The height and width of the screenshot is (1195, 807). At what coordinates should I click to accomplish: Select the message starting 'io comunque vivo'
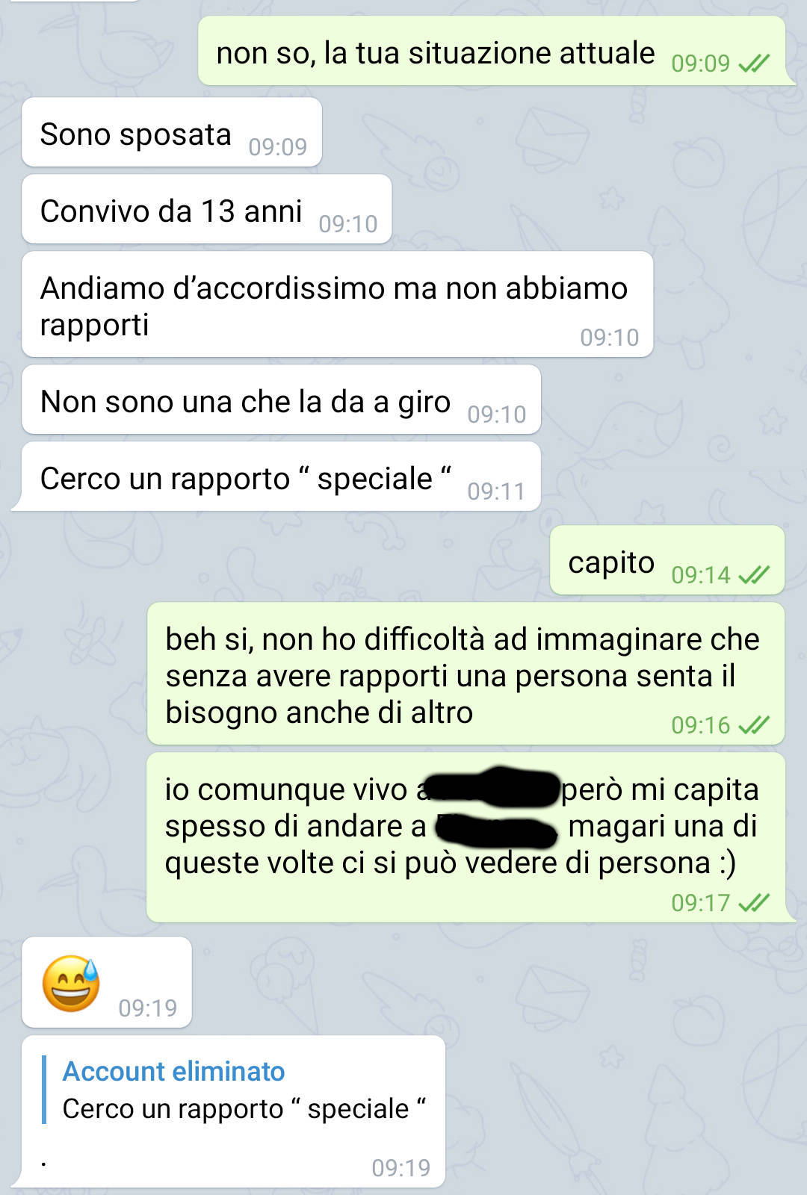pos(466,837)
